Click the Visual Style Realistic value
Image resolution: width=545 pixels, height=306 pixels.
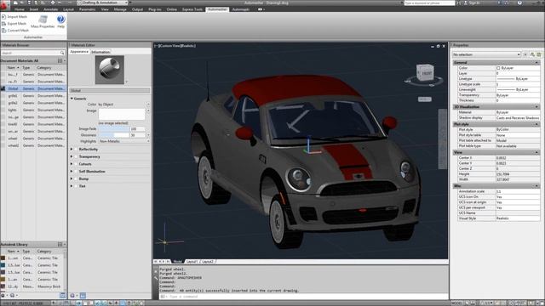[x=518, y=218]
